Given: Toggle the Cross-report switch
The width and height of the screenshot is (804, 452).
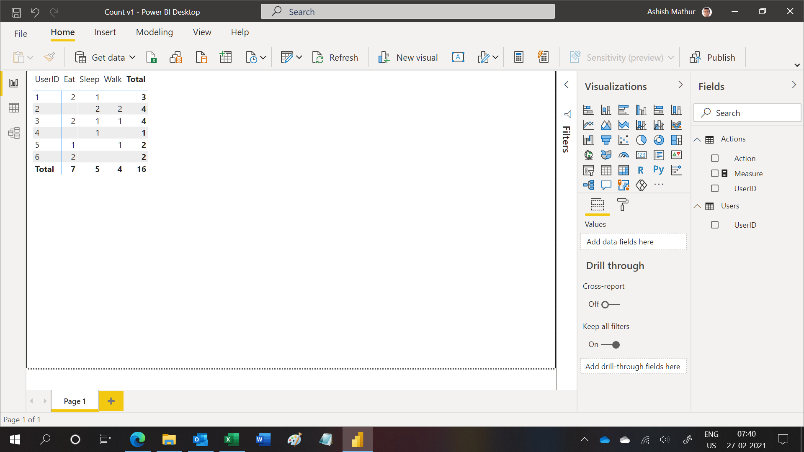Looking at the screenshot, I should 611,304.
